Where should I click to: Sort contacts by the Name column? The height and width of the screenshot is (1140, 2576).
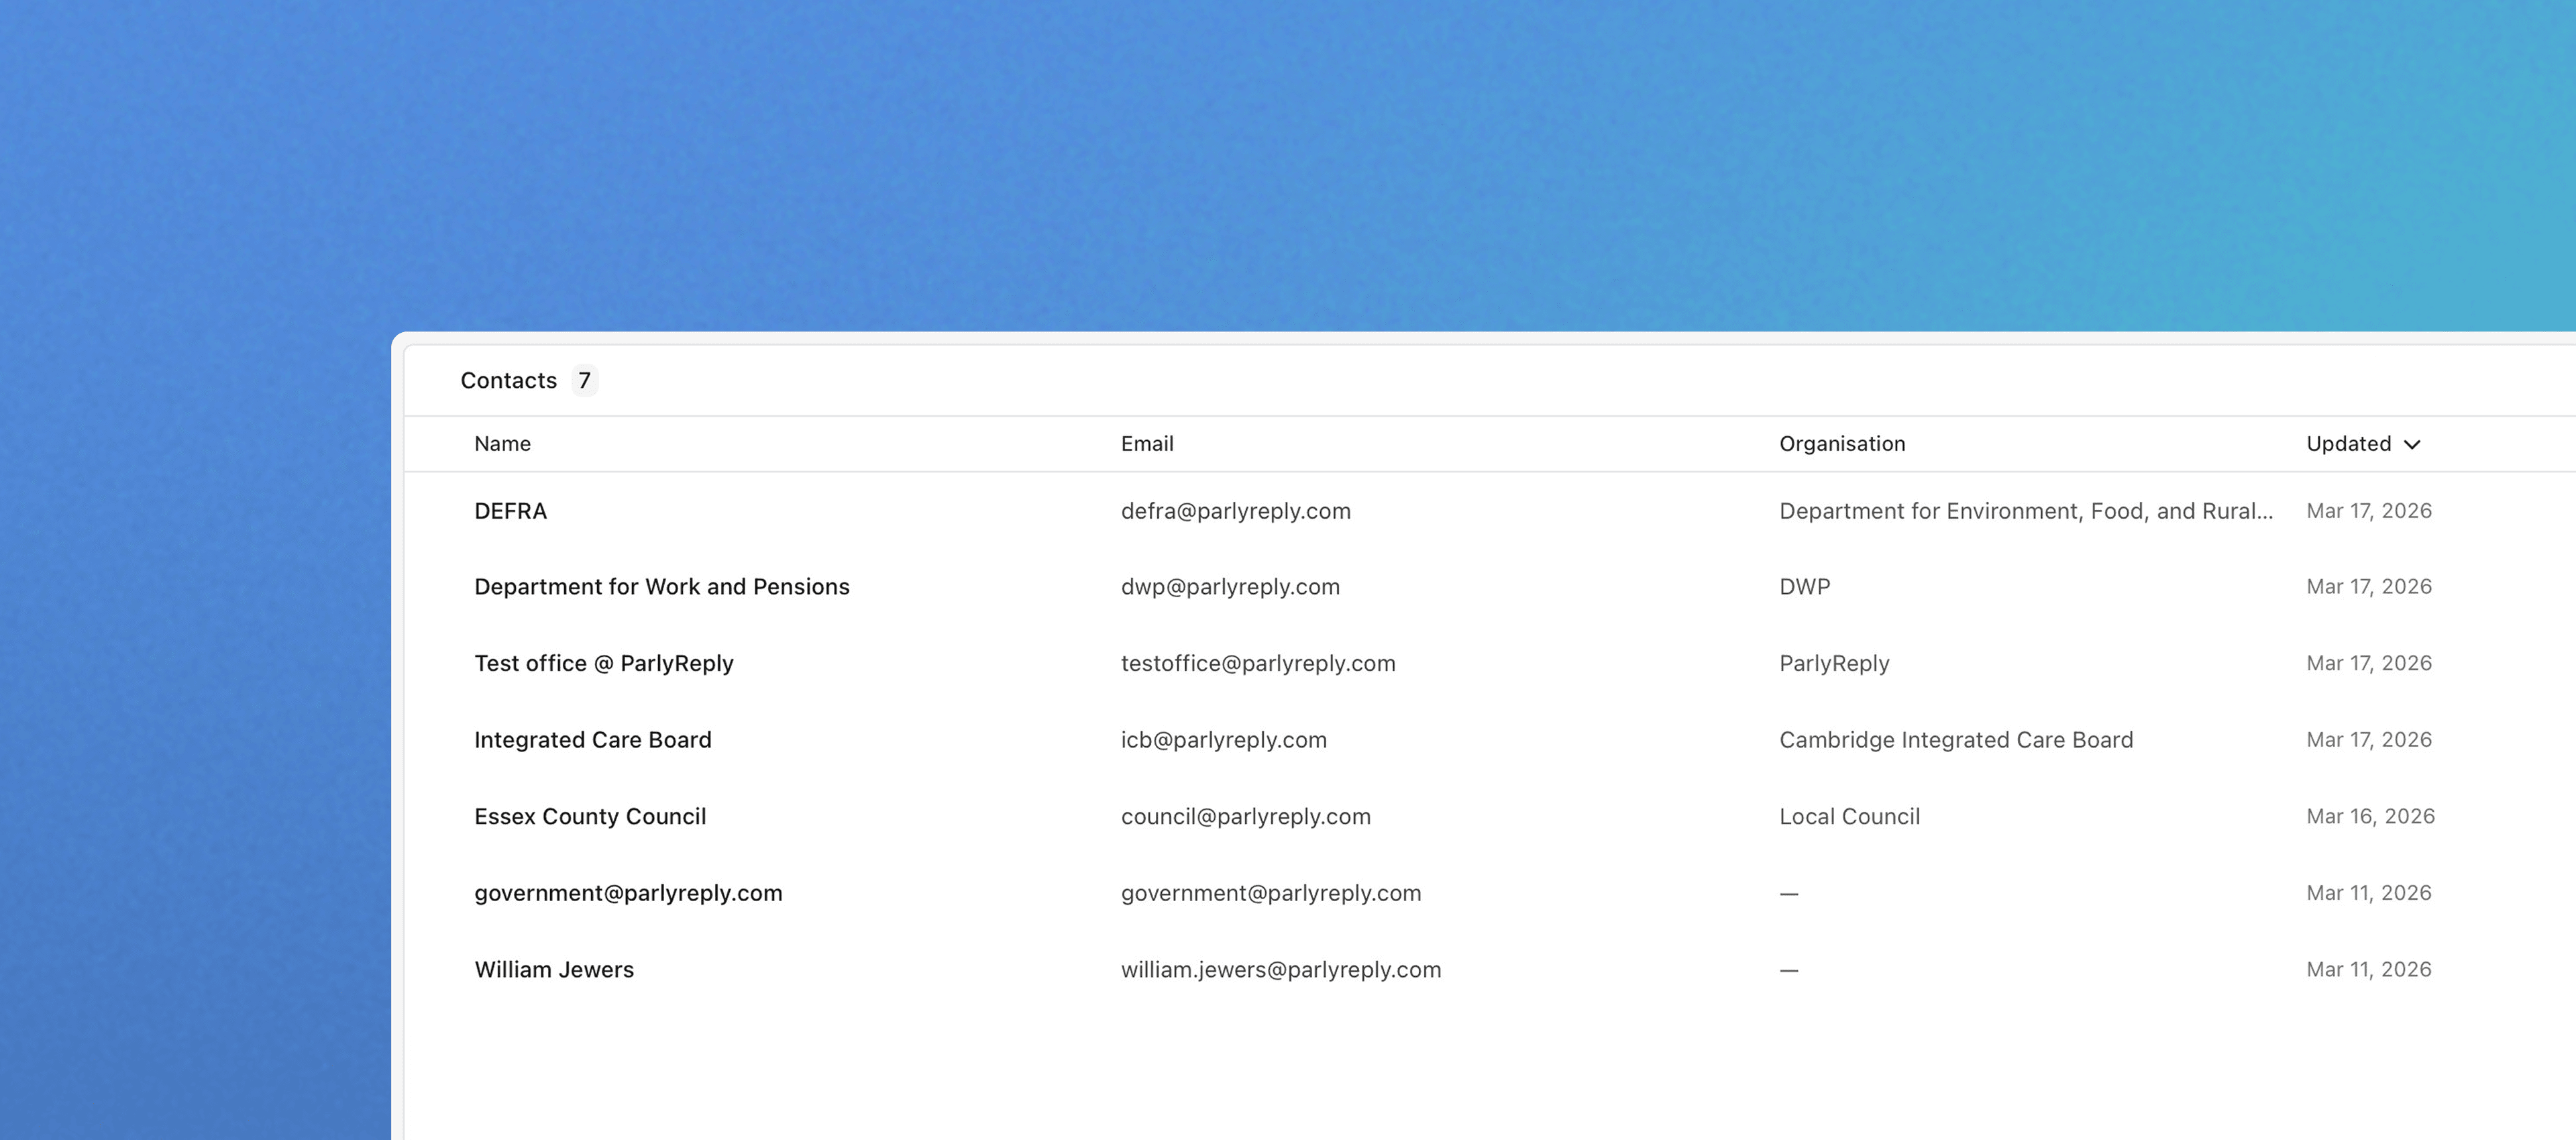(502, 443)
